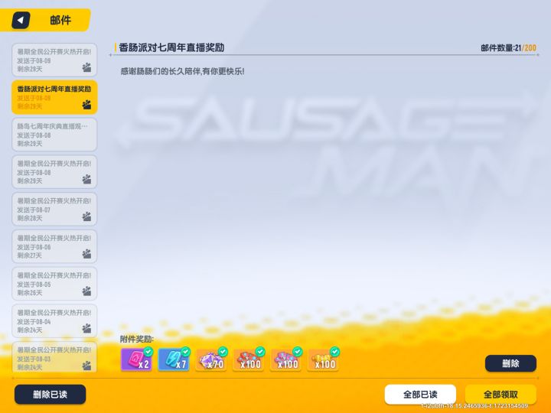551x413 pixels.
Task: Claim everything with 全部领取
Action: pyautogui.click(x=500, y=394)
